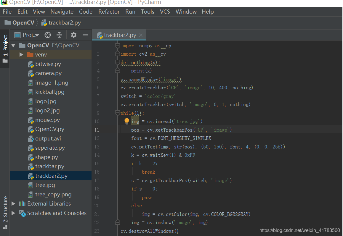The width and height of the screenshot is (343, 236).
Task: Collapse the OpenCV project root node
Action: pos(13,46)
